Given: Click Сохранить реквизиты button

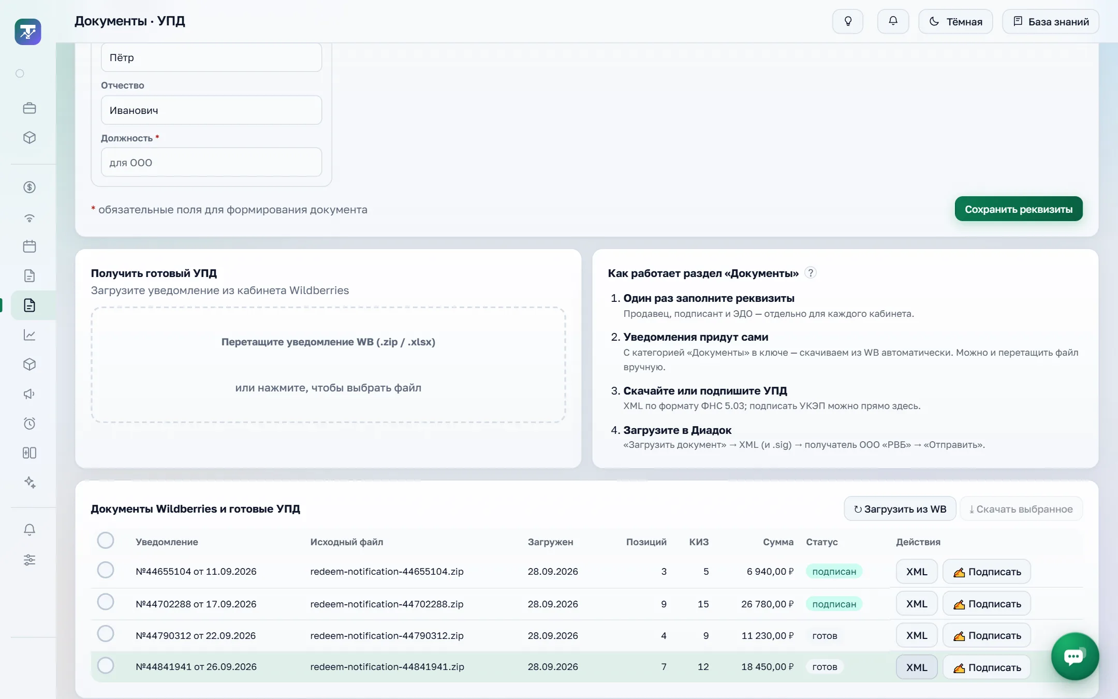Looking at the screenshot, I should tap(1019, 209).
